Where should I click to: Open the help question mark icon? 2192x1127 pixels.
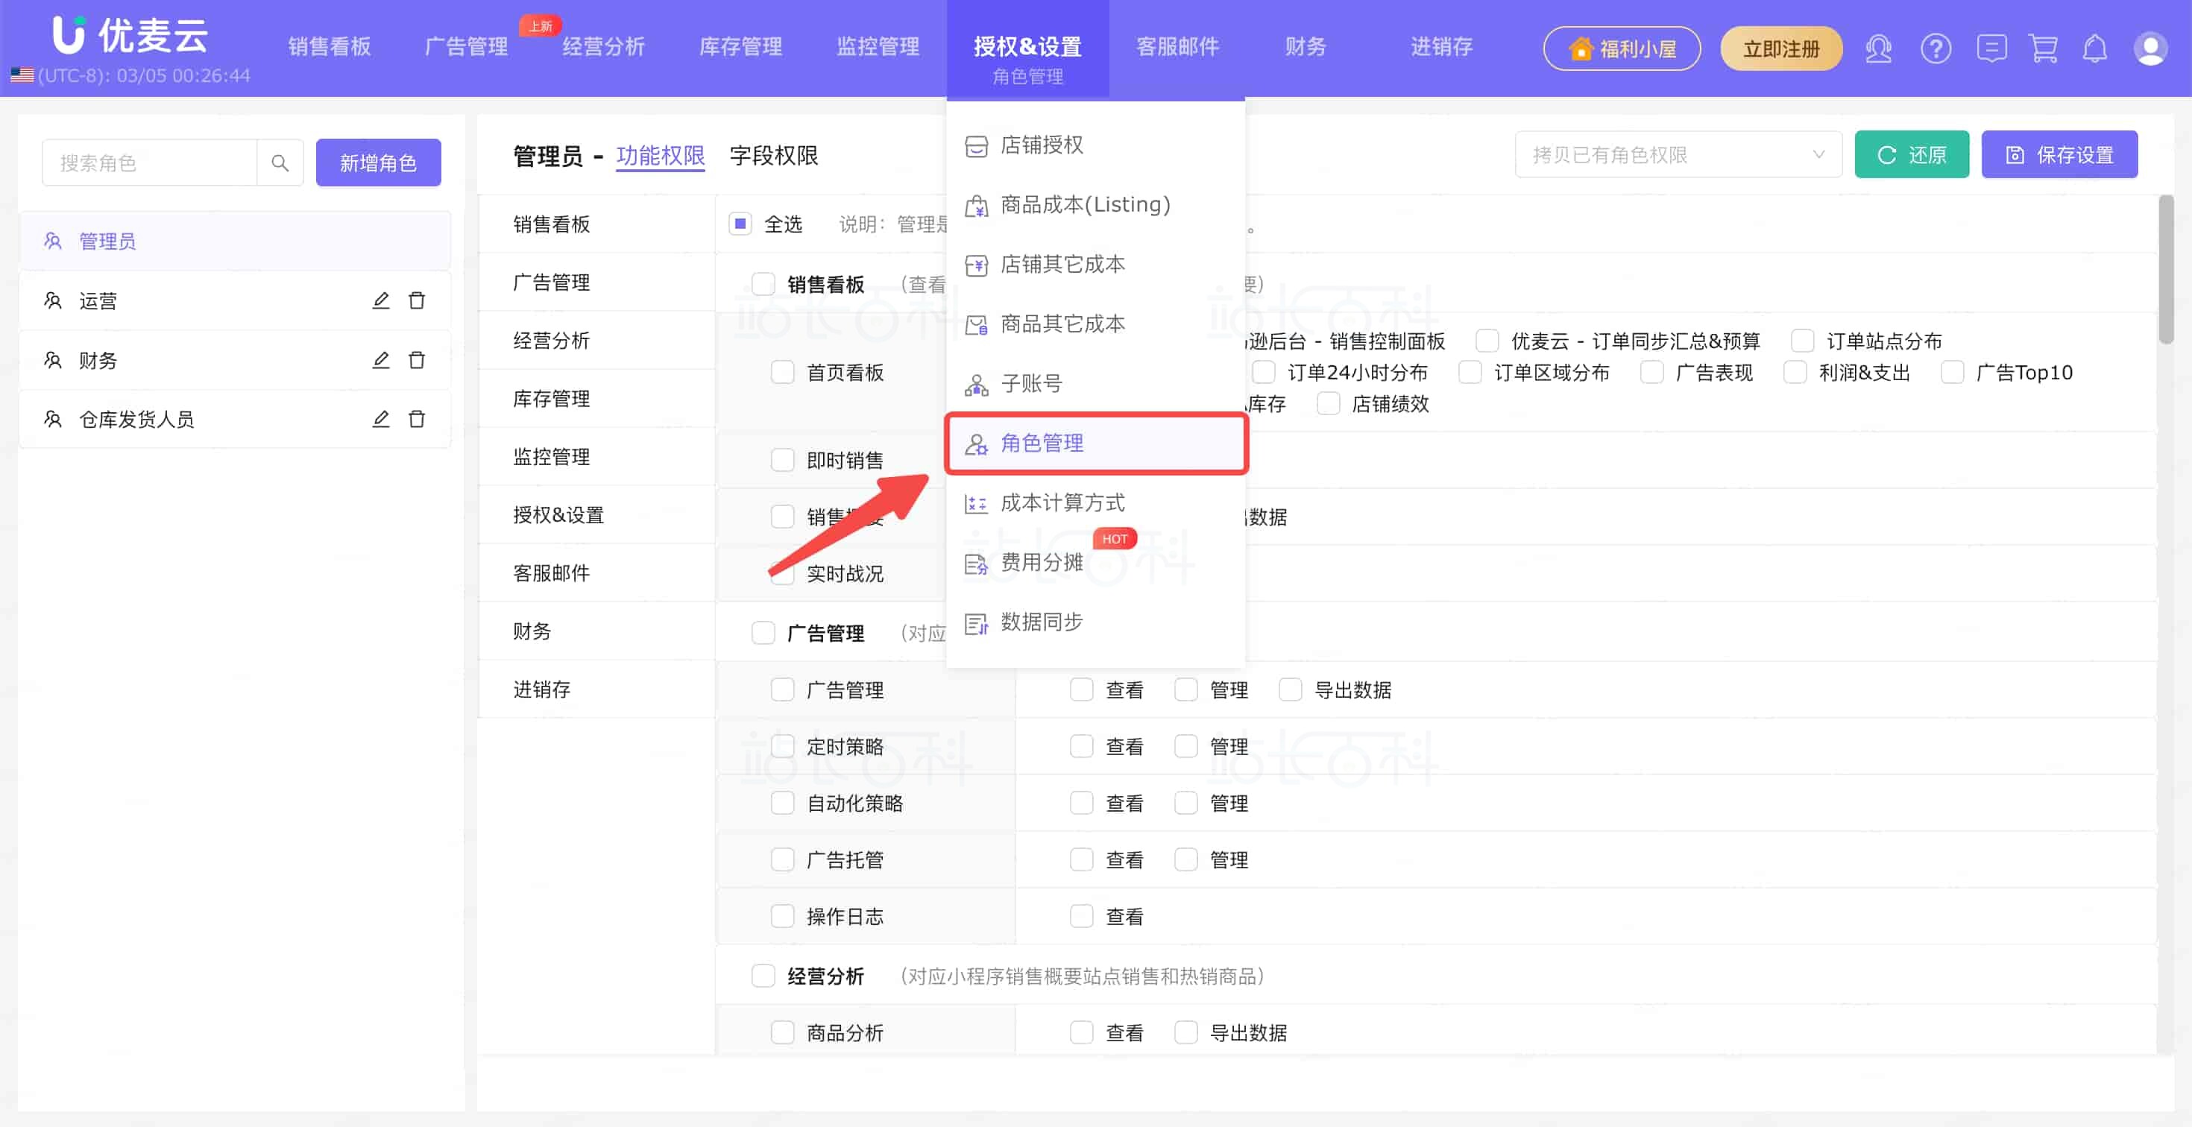pyautogui.click(x=1935, y=48)
